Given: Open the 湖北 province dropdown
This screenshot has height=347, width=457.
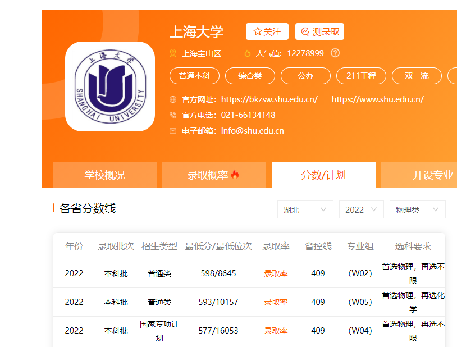Looking at the screenshot, I should tap(305, 209).
